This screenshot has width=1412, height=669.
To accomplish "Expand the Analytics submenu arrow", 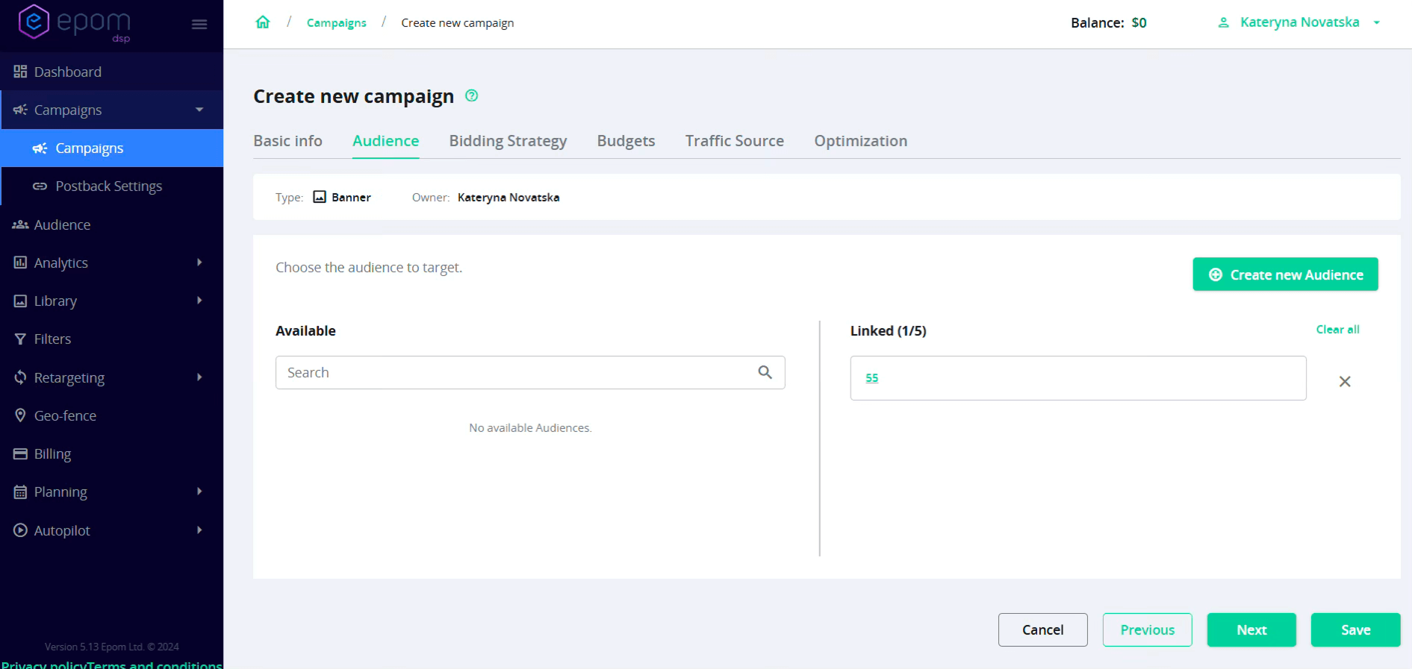I will [199, 263].
